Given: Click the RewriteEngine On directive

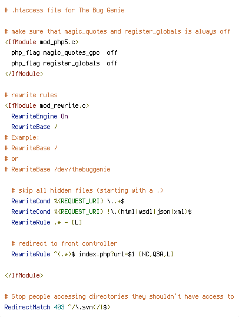Looking at the screenshot, I should pos(39,116).
